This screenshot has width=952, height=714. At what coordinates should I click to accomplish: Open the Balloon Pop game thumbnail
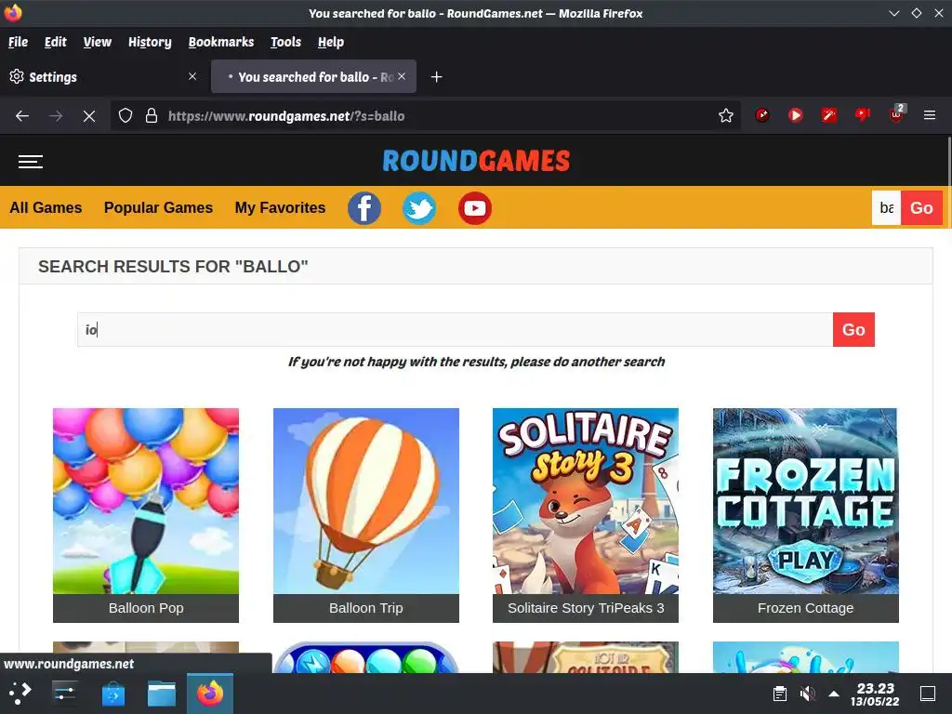tap(146, 501)
